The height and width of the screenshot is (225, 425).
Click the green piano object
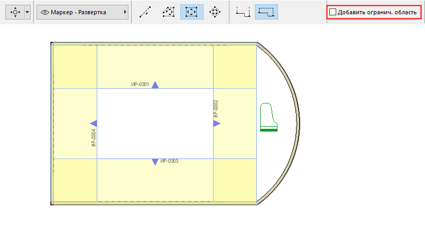pyautogui.click(x=269, y=117)
